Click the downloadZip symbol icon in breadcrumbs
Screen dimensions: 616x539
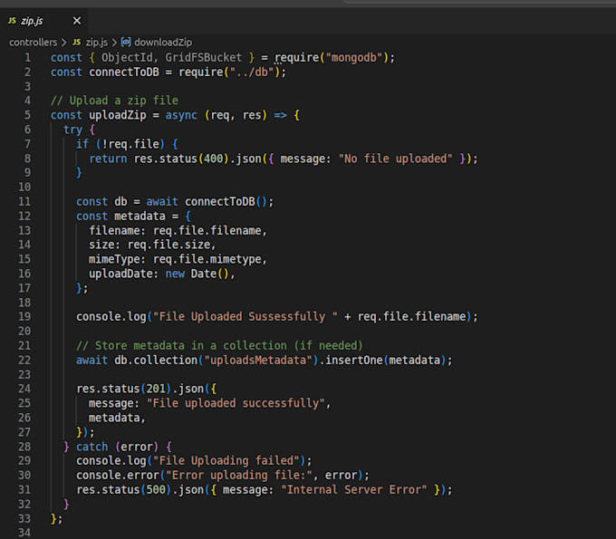tap(126, 42)
